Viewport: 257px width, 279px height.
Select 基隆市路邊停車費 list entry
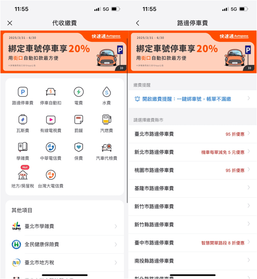[192, 188]
